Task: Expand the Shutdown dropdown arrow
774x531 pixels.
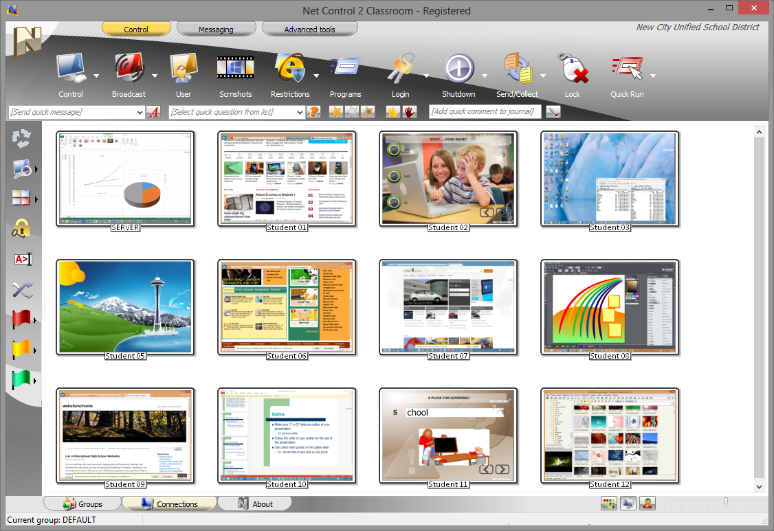Action: click(x=485, y=76)
